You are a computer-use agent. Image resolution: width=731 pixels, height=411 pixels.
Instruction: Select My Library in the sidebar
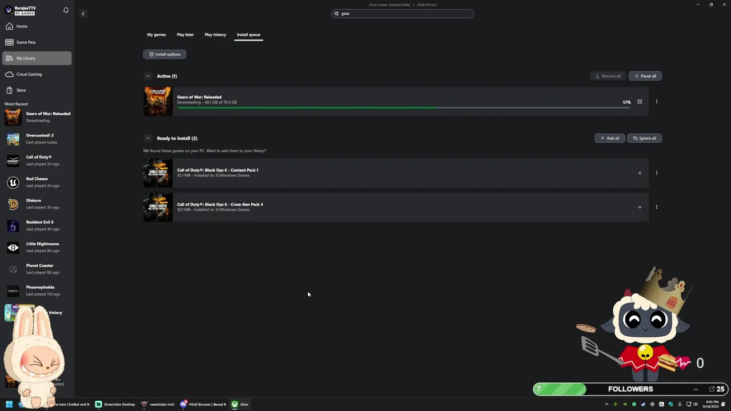[x=37, y=58]
